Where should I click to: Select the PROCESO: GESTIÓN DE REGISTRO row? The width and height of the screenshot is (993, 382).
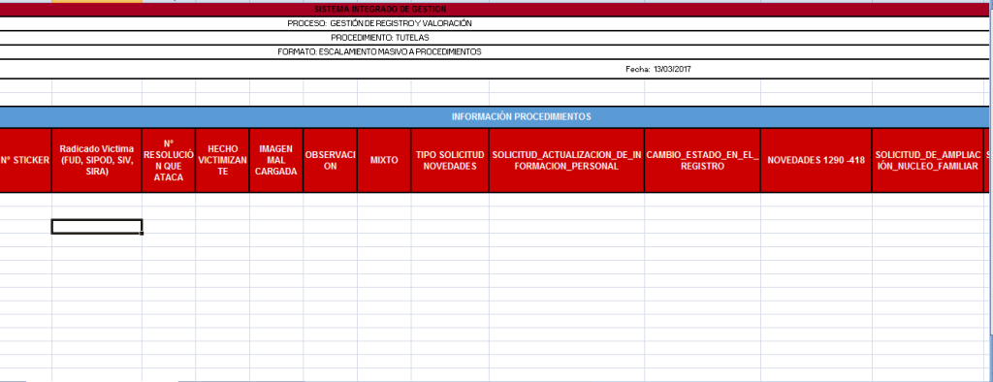click(494, 23)
